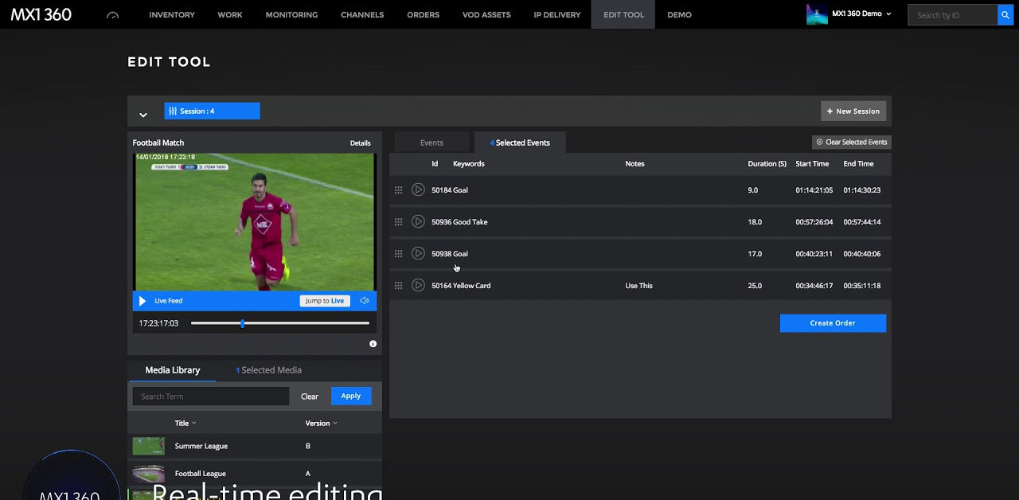The height and width of the screenshot is (500, 1019).
Task: Click the MX1 360 logo
Action: 41,14
